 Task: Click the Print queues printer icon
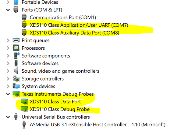point(16,40)
